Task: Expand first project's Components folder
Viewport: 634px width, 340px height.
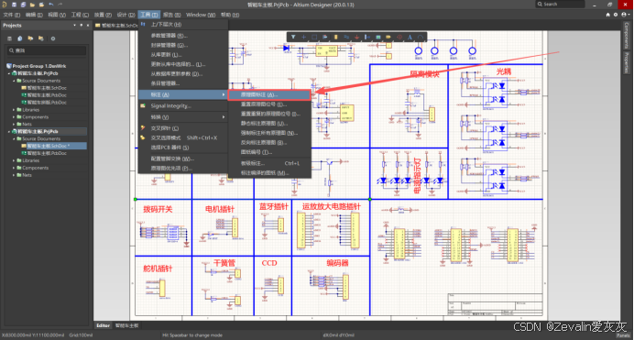Action: pyautogui.click(x=14, y=117)
